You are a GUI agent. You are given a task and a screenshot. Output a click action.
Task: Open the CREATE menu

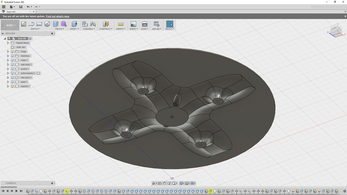click(59, 29)
